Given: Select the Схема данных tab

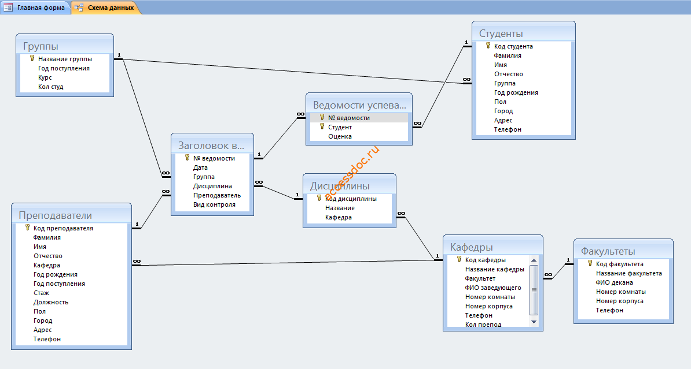Looking at the screenshot, I should tap(106, 8).
